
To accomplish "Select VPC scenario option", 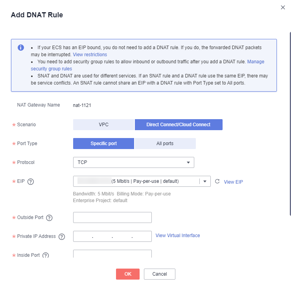I will 103,125.
